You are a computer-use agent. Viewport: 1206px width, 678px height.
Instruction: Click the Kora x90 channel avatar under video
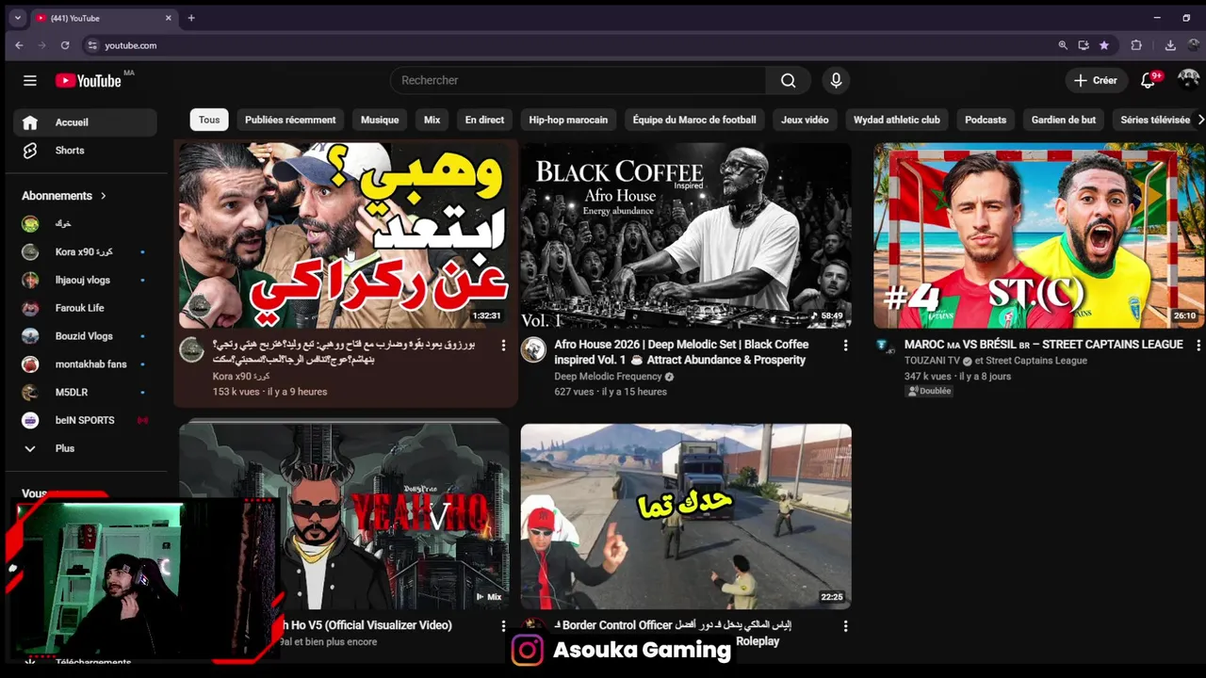192,350
